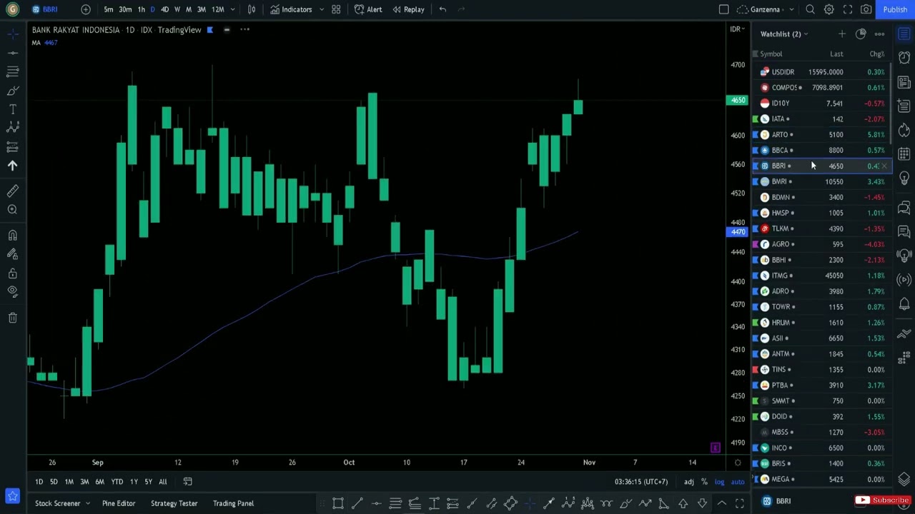Select the 5m timeframe
Screen dimensions: 915x514
tap(109, 9)
